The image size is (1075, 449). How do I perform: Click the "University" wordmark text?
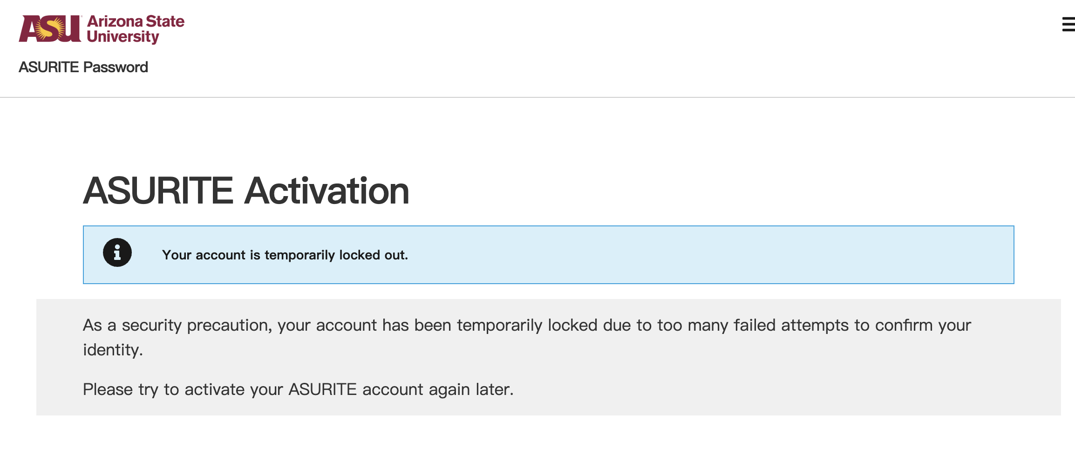point(123,37)
